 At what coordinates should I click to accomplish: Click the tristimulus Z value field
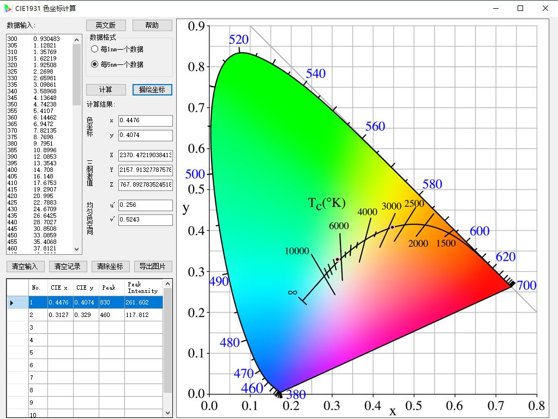146,184
